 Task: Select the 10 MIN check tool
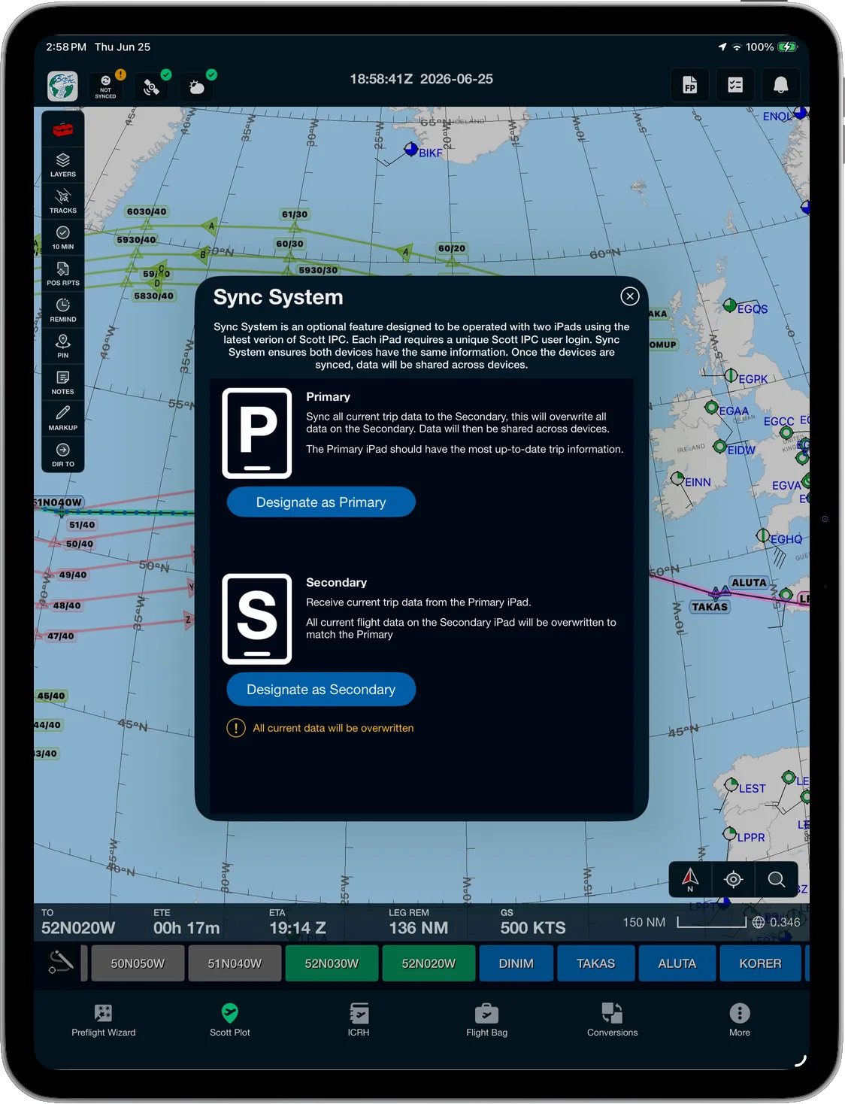coord(63,237)
